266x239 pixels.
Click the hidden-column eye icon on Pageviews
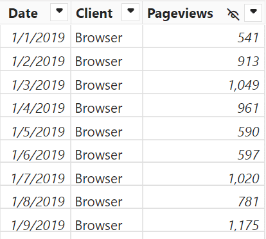tap(233, 14)
